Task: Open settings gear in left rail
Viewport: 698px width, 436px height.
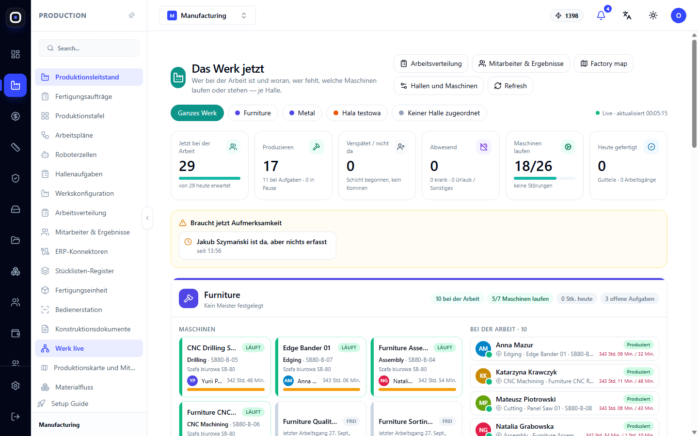Action: [16, 386]
